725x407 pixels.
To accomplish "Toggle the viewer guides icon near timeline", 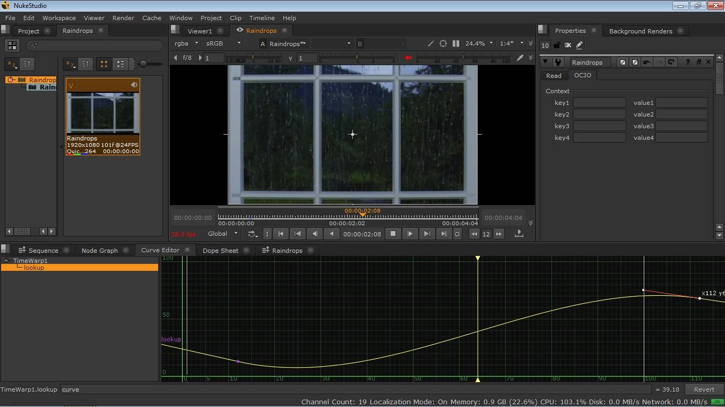I will tap(519, 234).
